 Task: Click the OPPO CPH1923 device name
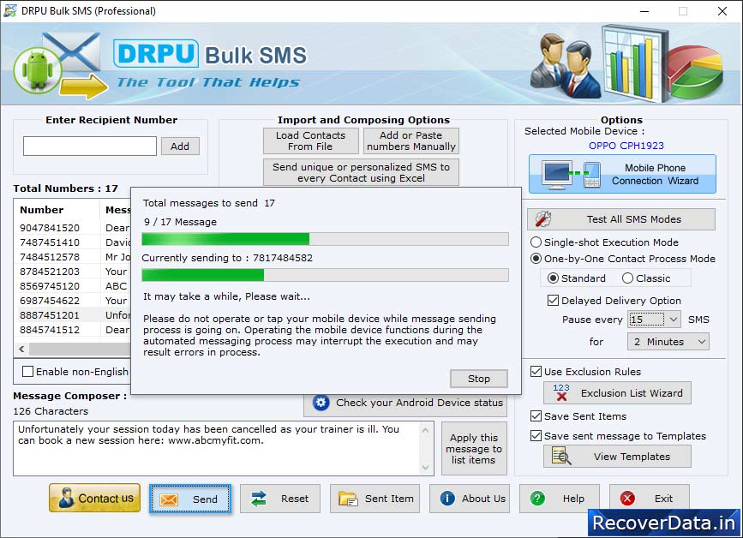[x=626, y=146]
